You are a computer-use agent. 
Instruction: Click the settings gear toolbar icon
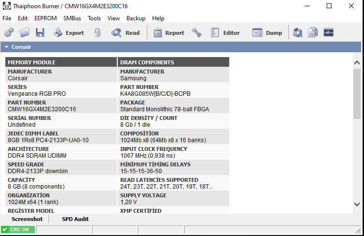9,33
